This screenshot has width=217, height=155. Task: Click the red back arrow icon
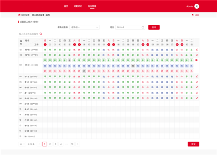click(x=193, y=15)
